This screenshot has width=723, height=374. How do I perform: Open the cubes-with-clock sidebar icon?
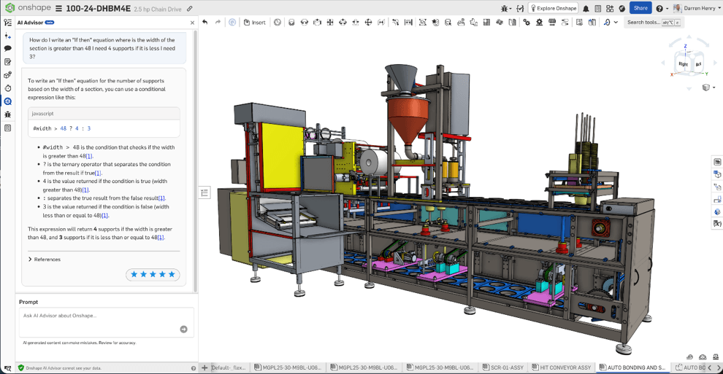(x=8, y=75)
